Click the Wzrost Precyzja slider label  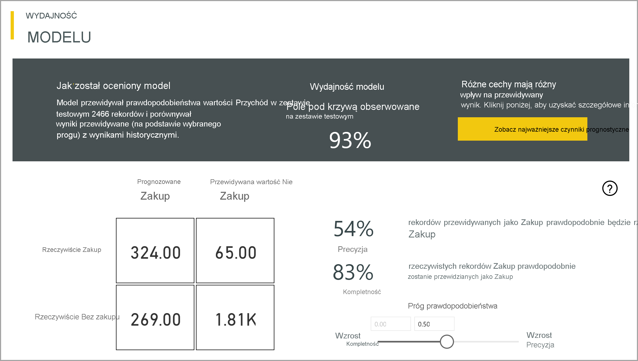pyautogui.click(x=540, y=340)
